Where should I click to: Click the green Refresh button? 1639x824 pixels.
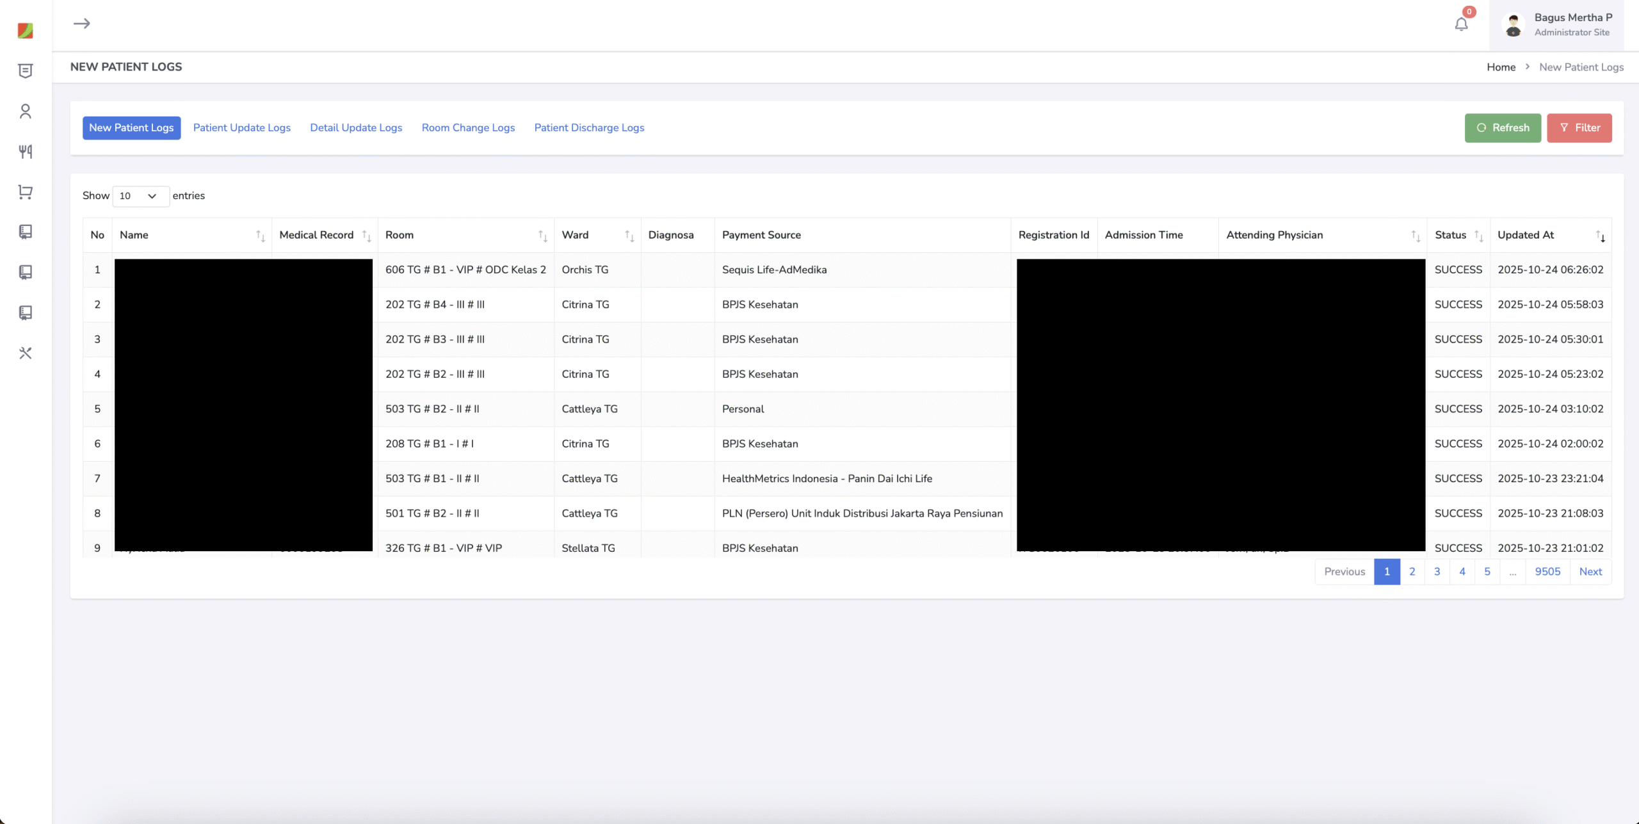point(1503,127)
